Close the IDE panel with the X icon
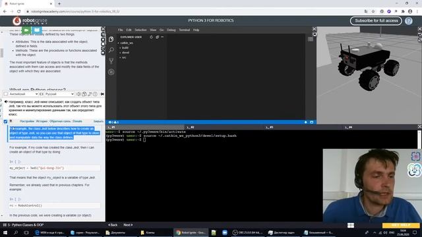This screenshot has height=237, width=422. (x=314, y=29)
